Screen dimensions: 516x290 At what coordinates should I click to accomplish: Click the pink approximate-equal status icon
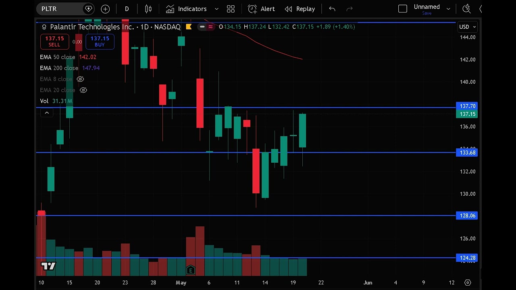click(x=210, y=27)
